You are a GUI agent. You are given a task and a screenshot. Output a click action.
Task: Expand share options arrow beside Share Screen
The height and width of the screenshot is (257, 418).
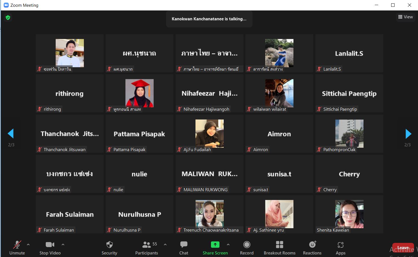[x=228, y=245]
